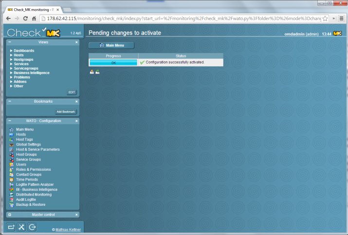Expand the Services tree entry

pyautogui.click(x=11, y=64)
